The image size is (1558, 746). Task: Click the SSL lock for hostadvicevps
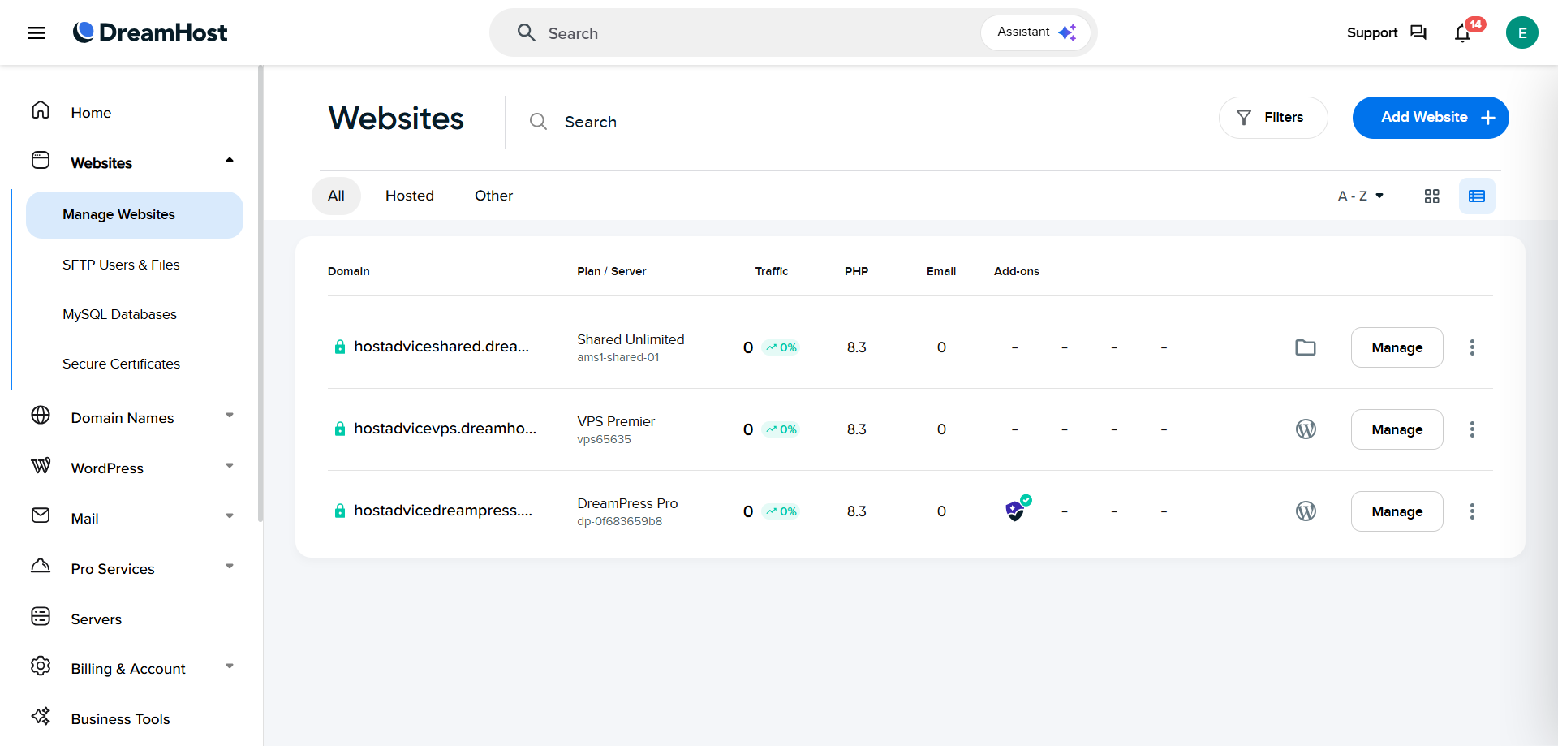(340, 429)
